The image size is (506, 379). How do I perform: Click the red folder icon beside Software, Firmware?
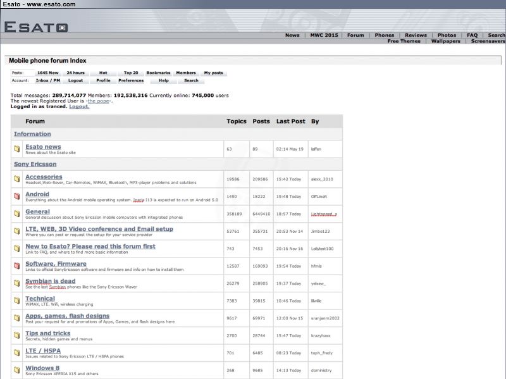pos(17,266)
